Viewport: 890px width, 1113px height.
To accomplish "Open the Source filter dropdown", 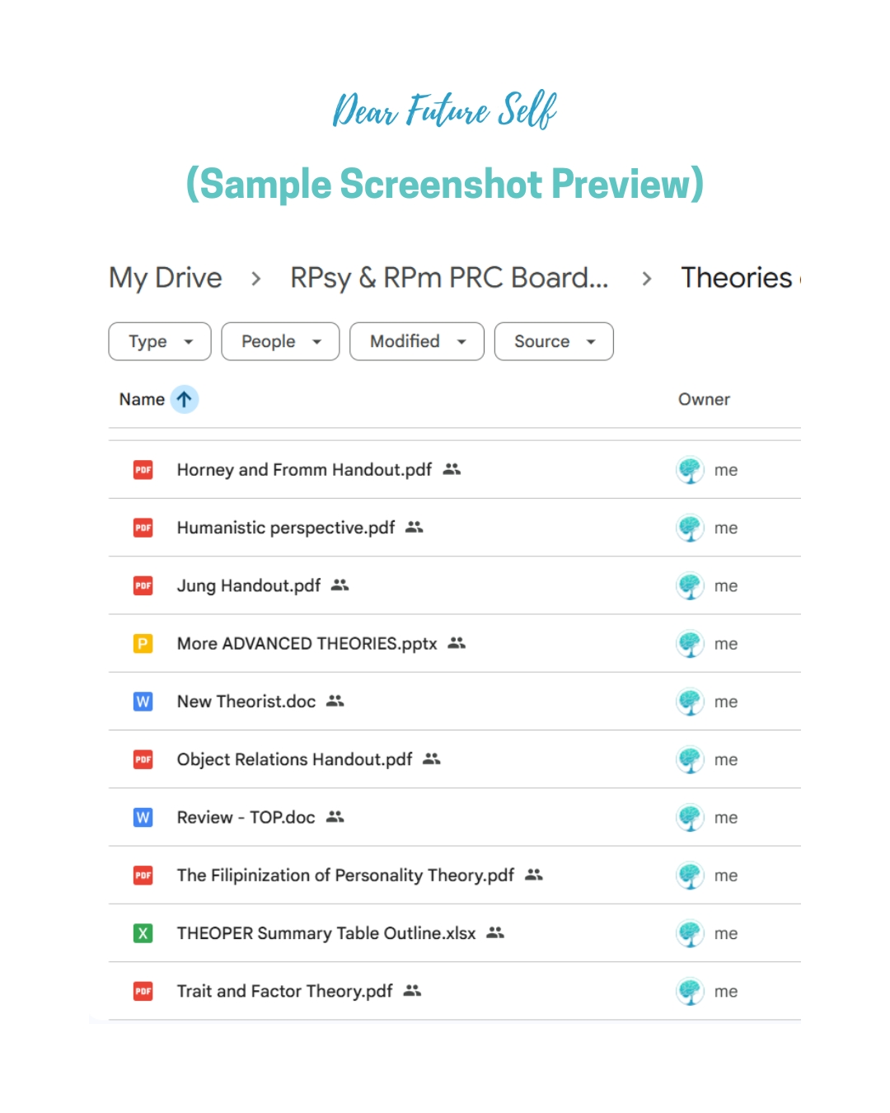I will 554,341.
